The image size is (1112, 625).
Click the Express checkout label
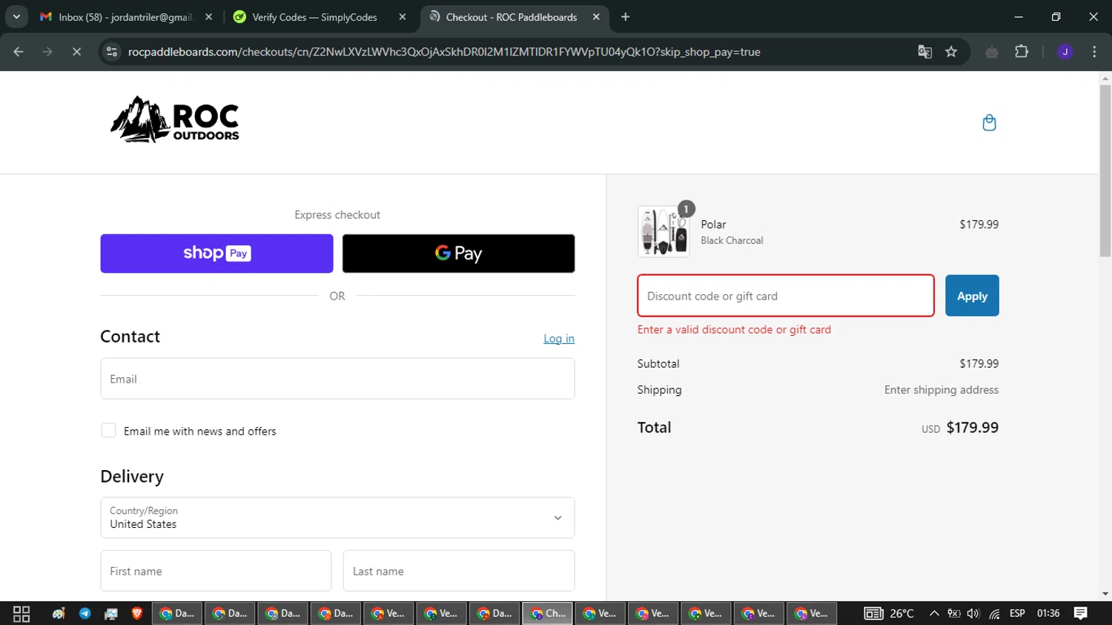click(337, 215)
